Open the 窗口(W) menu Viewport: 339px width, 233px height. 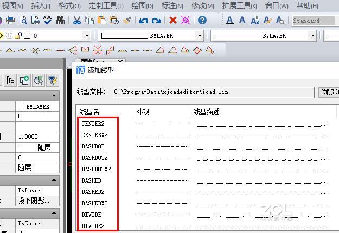point(277,5)
